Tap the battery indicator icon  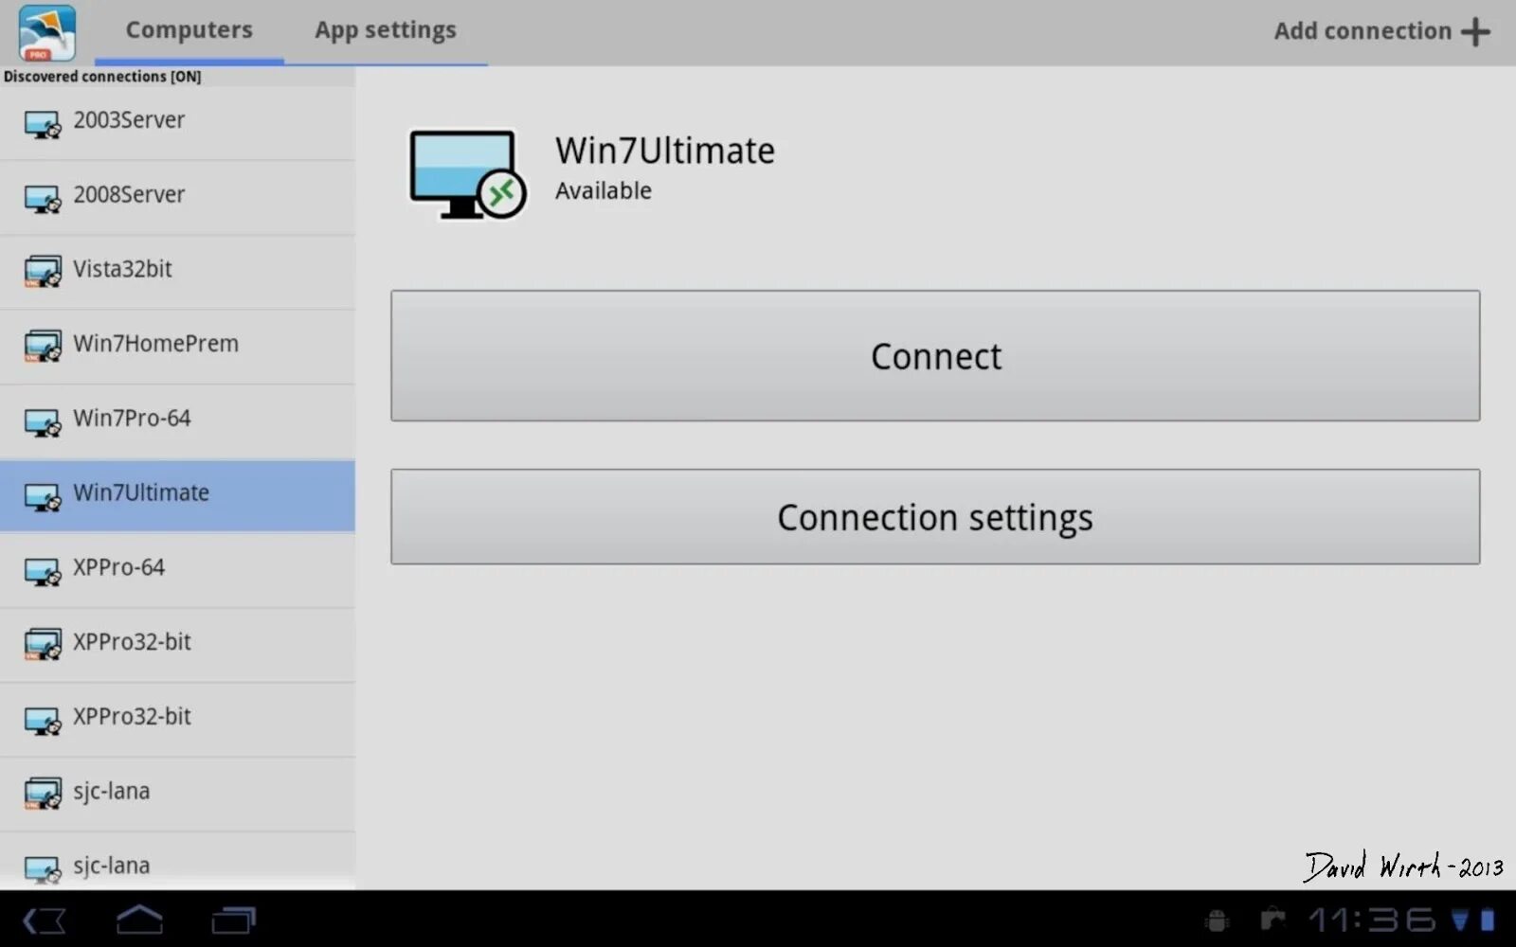[1488, 920]
